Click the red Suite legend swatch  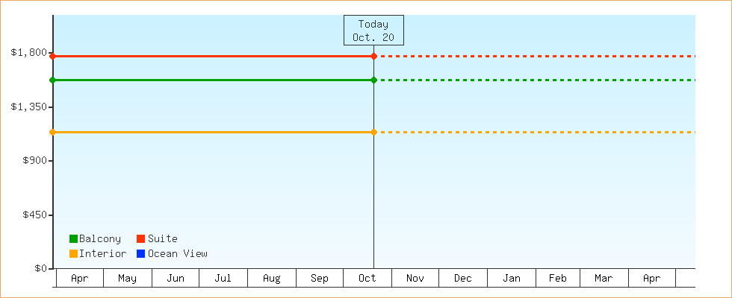click(140, 239)
